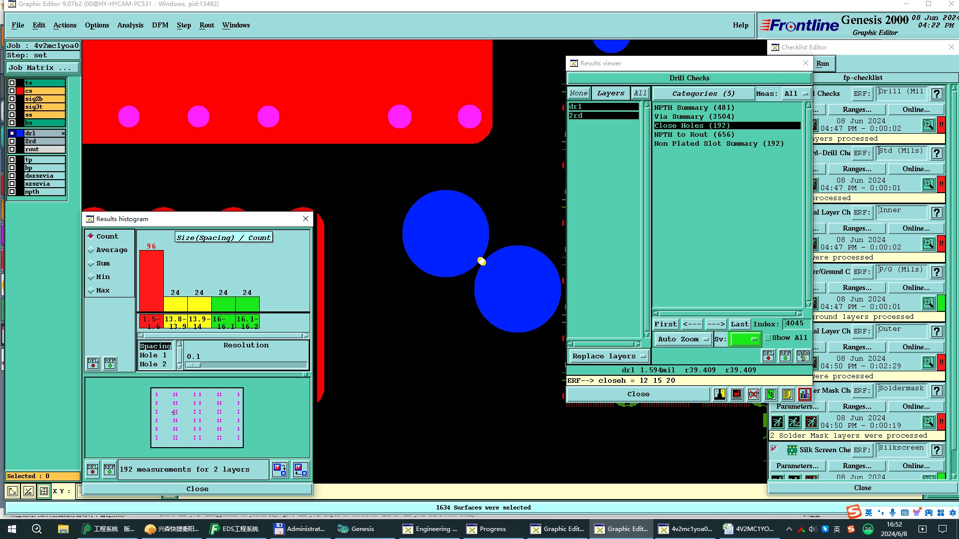Open the Replace layers dropdown

[x=608, y=356]
